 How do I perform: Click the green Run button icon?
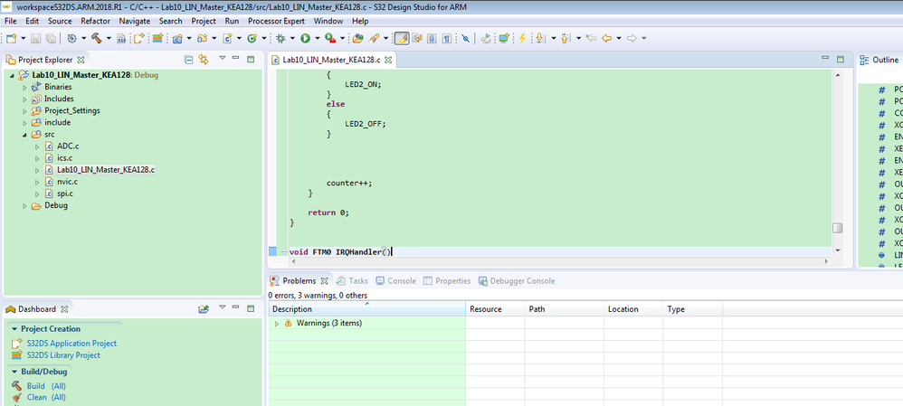click(x=305, y=38)
